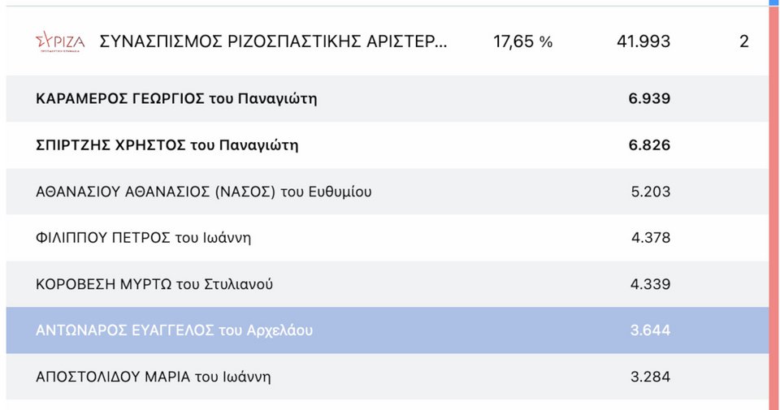
Task: Click highlighted ΑΝΤΩΝΑΡΟΣ ΕΥΑΓΓΕΛΟΣ row
Action: (x=174, y=330)
